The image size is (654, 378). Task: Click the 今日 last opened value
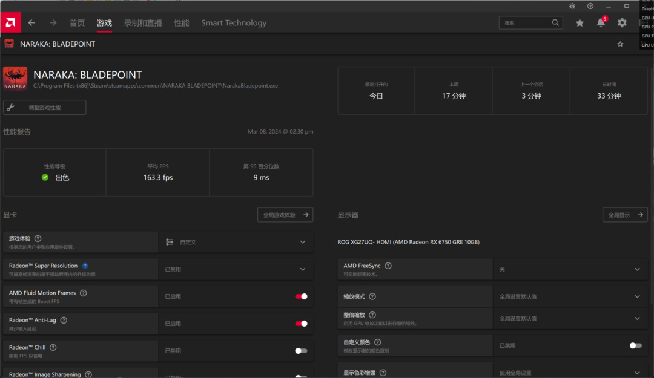(376, 96)
